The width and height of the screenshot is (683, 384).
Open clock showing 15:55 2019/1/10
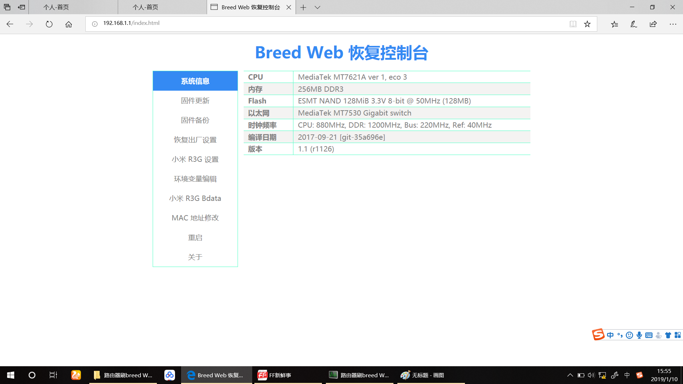tap(664, 375)
